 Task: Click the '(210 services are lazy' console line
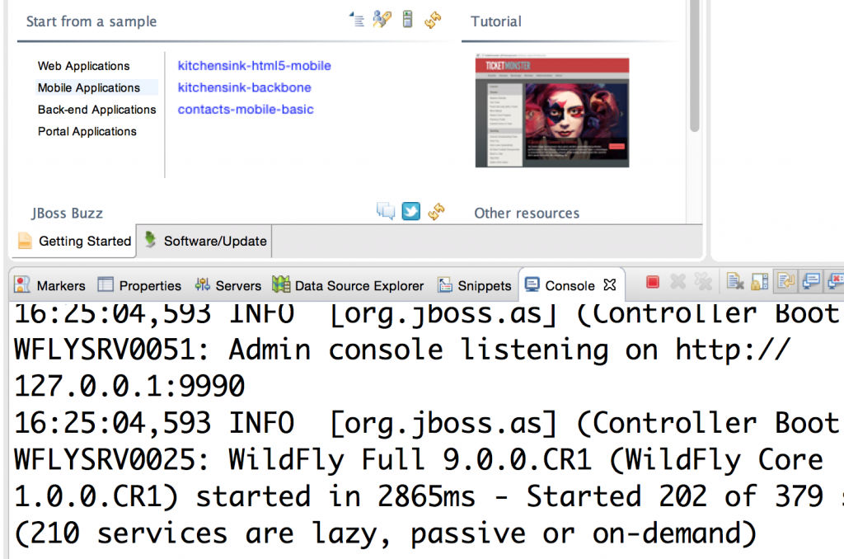(386, 533)
